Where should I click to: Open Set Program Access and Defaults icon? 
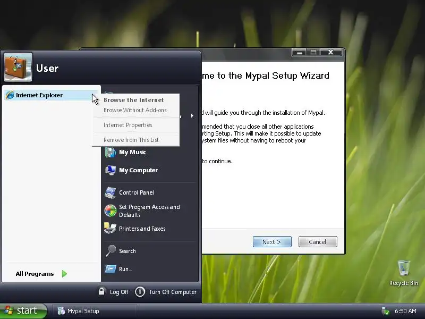click(x=110, y=211)
